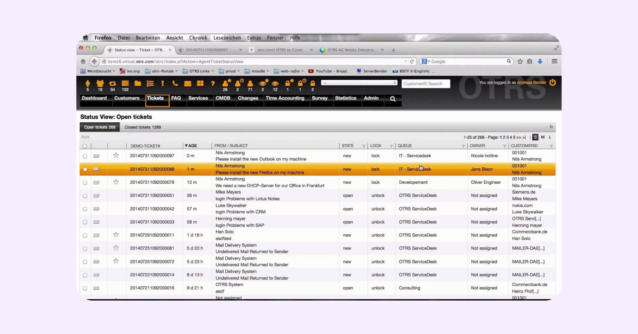The width and height of the screenshot is (638, 334).
Task: Open the STATE column filter
Action: [363, 146]
